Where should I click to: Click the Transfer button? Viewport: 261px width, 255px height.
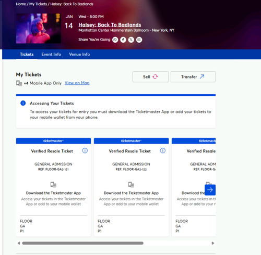[193, 76]
